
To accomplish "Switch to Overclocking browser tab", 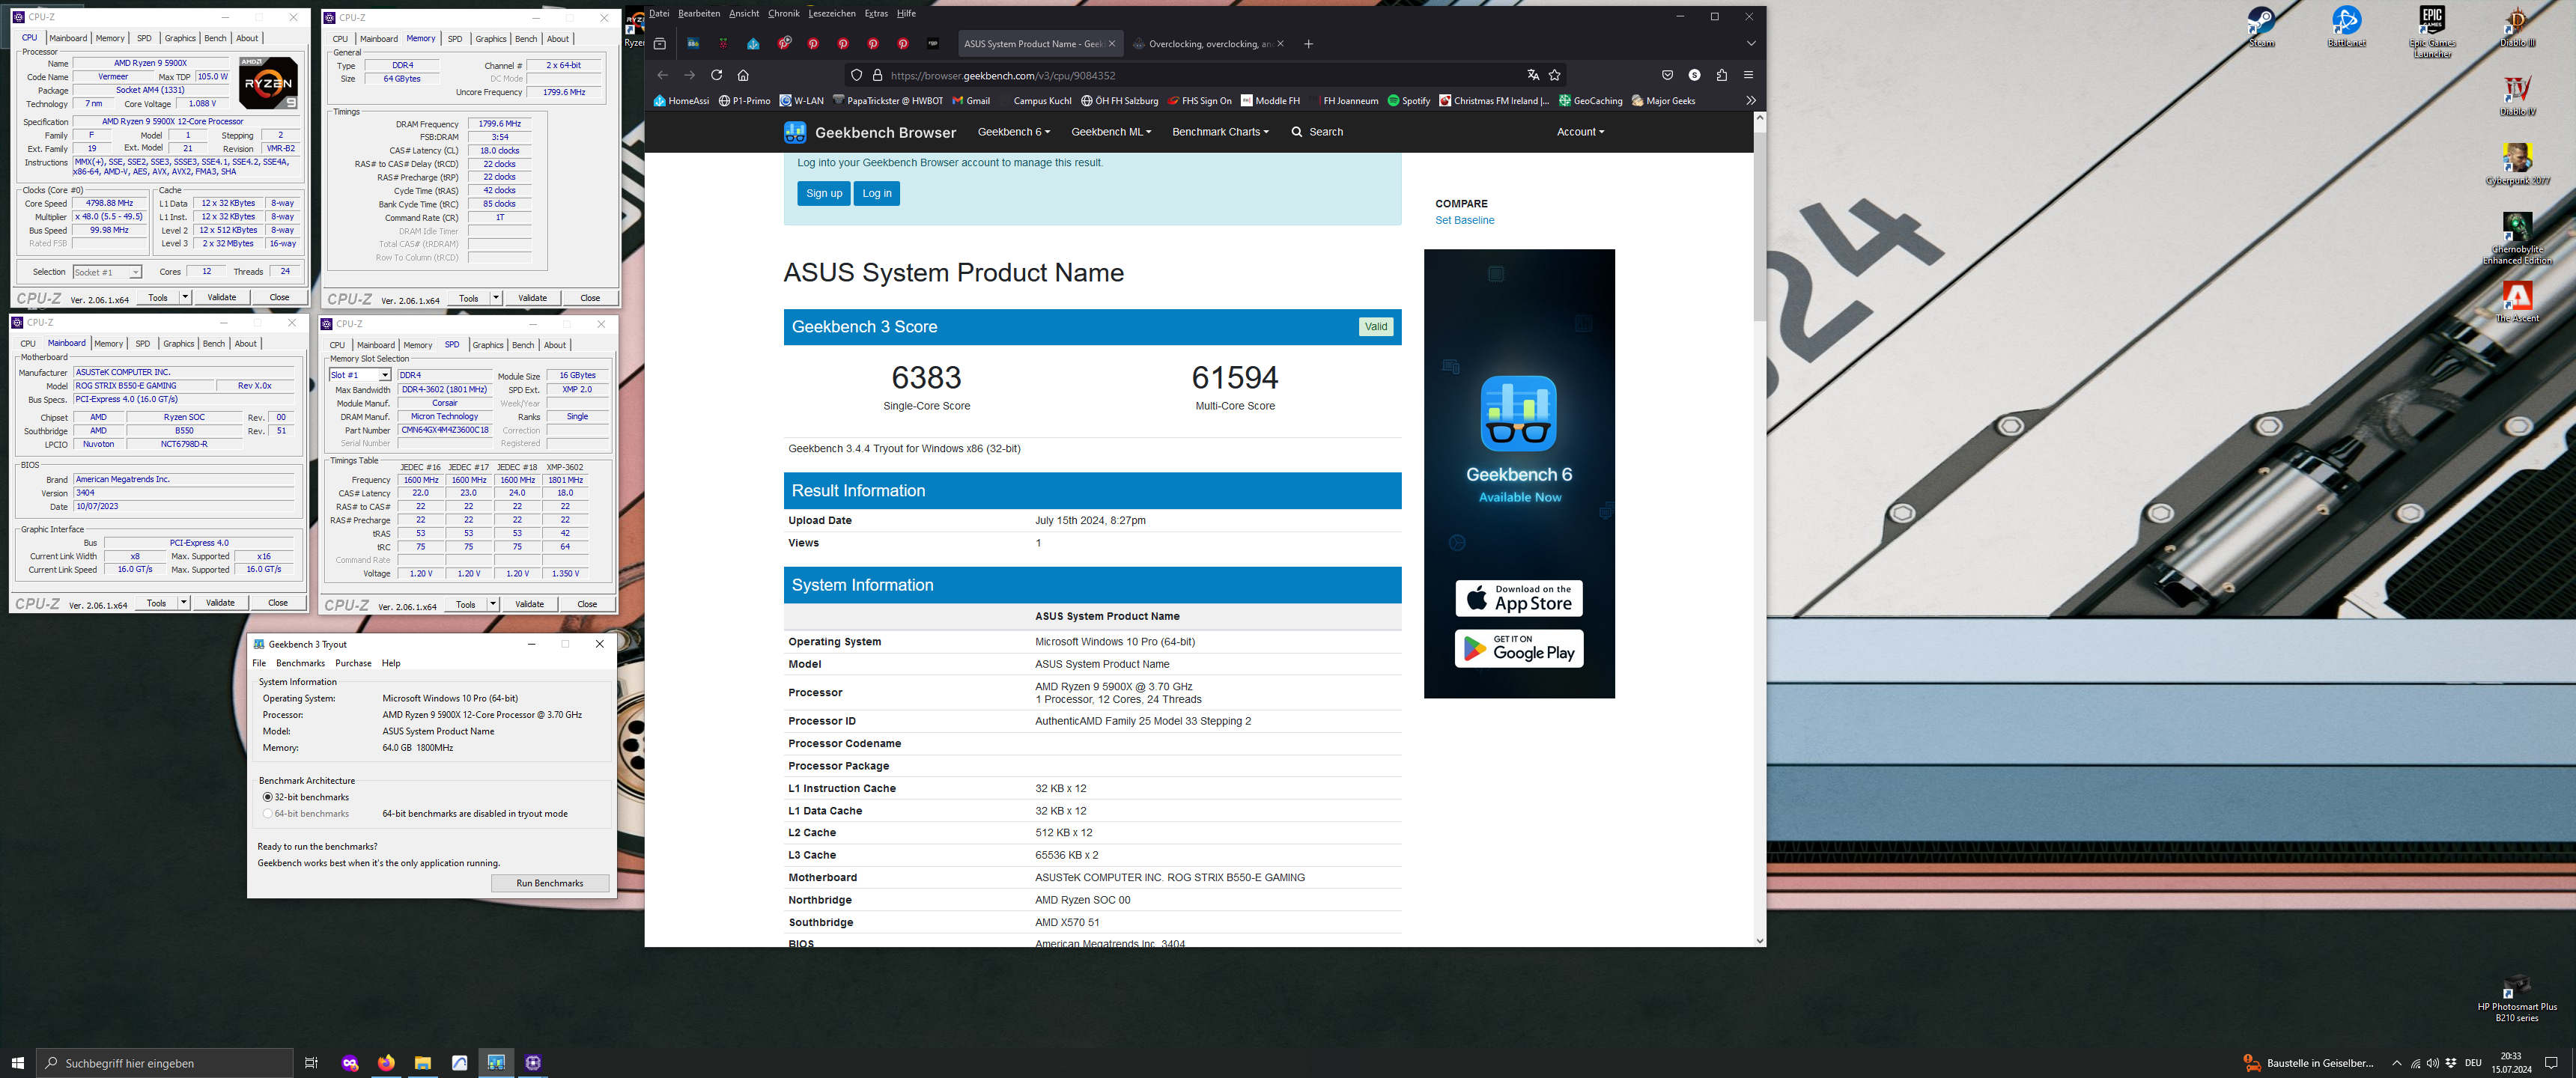I will [1209, 44].
